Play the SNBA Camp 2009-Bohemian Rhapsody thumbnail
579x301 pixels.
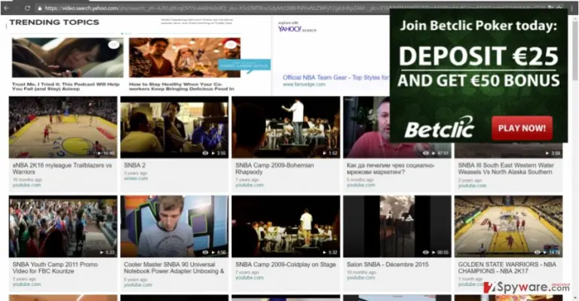286,127
